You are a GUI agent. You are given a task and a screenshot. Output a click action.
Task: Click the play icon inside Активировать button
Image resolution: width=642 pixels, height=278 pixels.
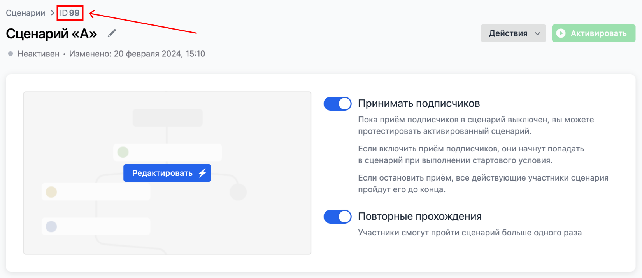point(561,33)
